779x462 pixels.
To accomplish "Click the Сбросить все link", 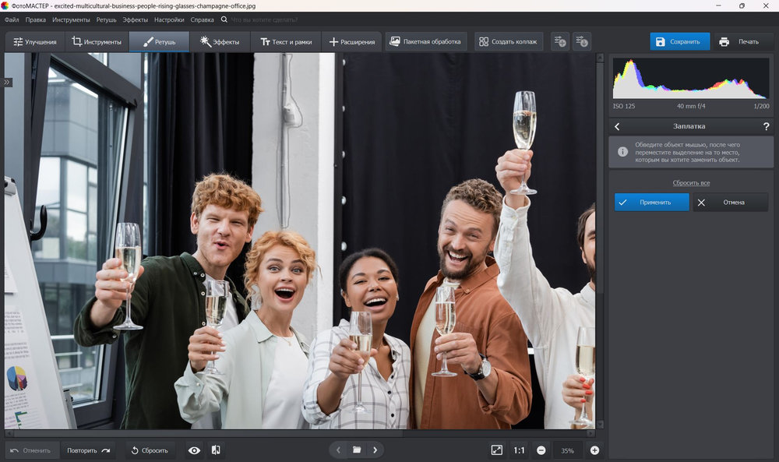I will [691, 183].
